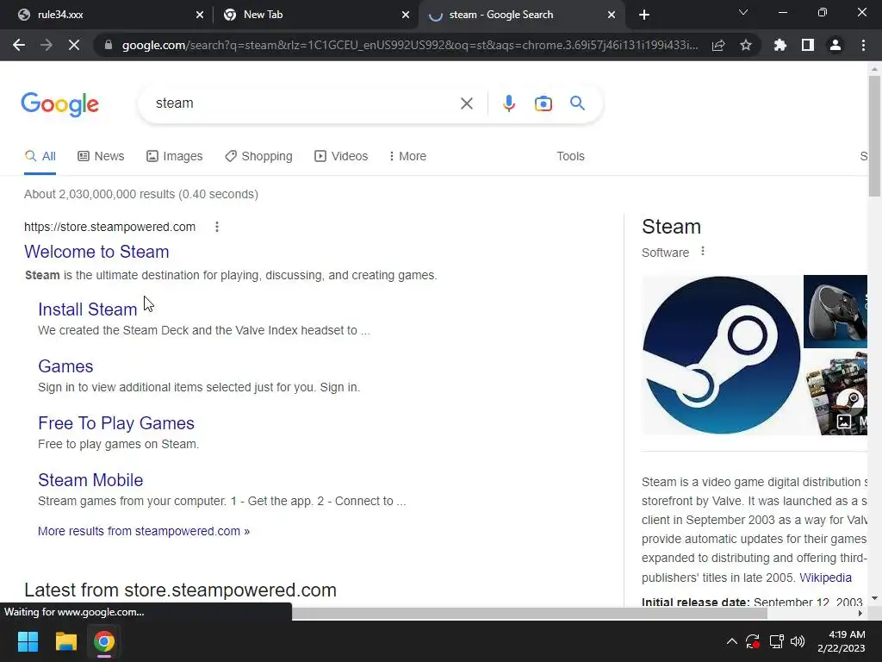Click the https://store.steampowered.com URL text
882x662 pixels.
109,227
